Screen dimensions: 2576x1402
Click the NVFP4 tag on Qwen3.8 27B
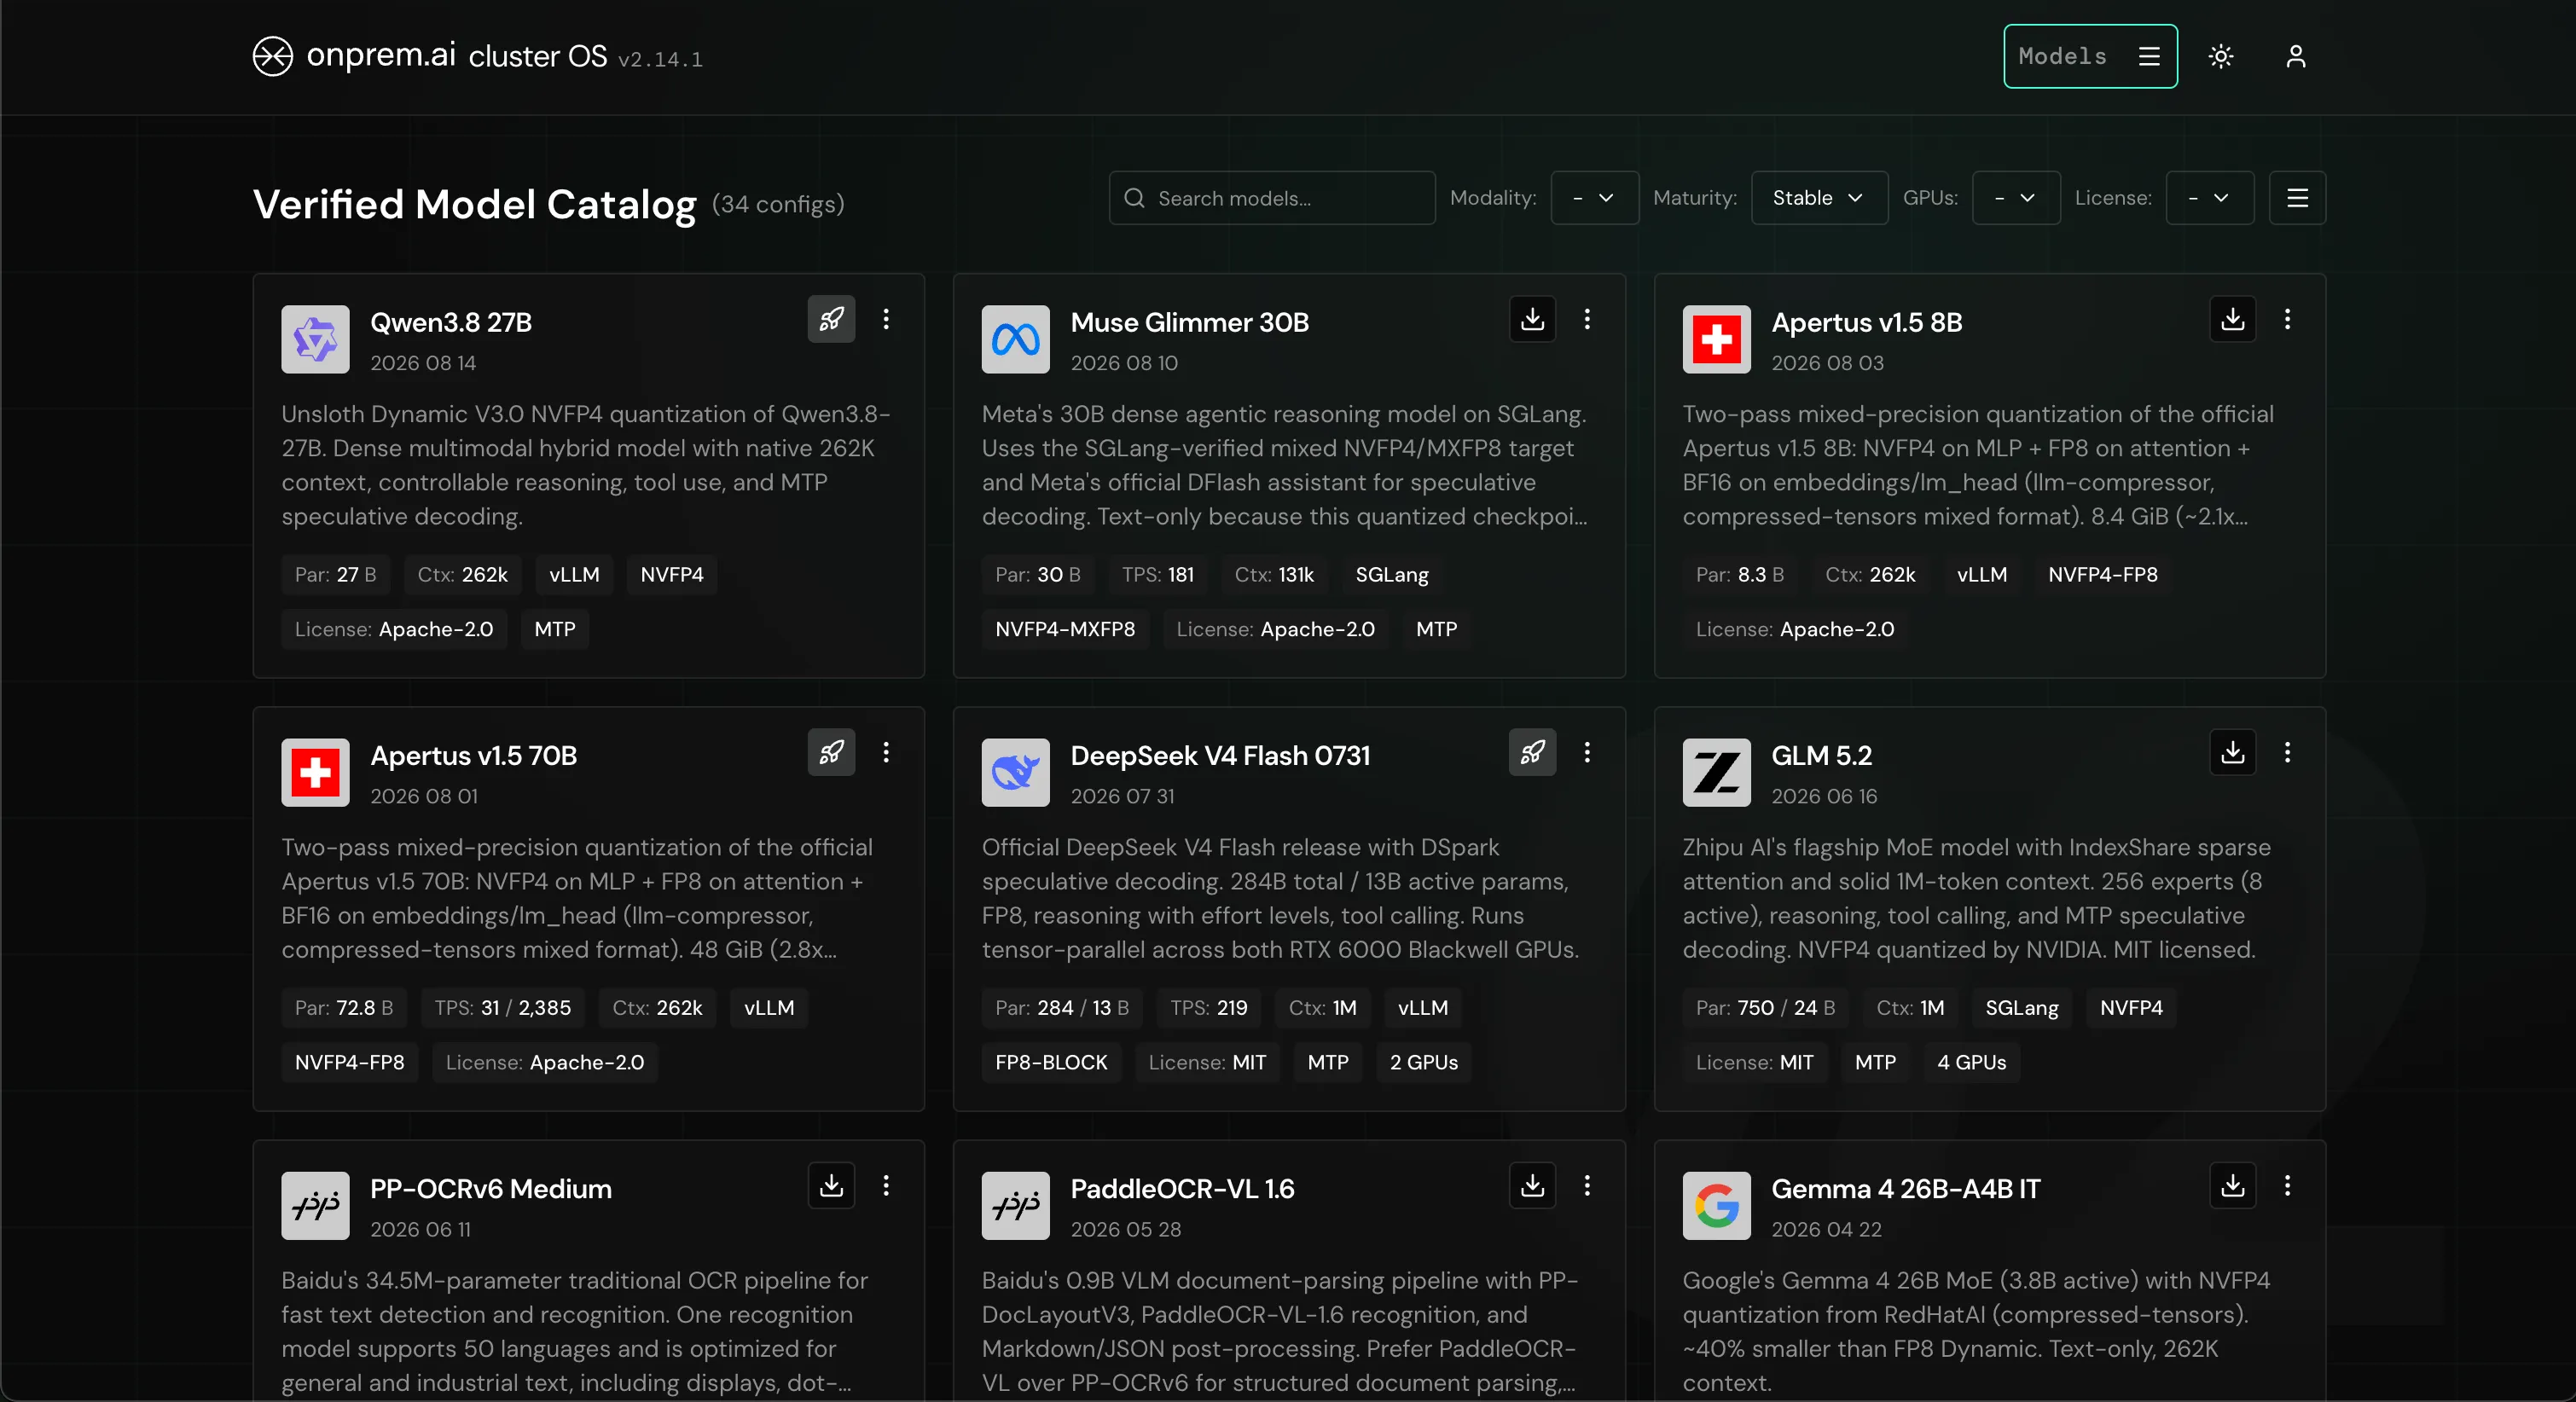pos(671,574)
